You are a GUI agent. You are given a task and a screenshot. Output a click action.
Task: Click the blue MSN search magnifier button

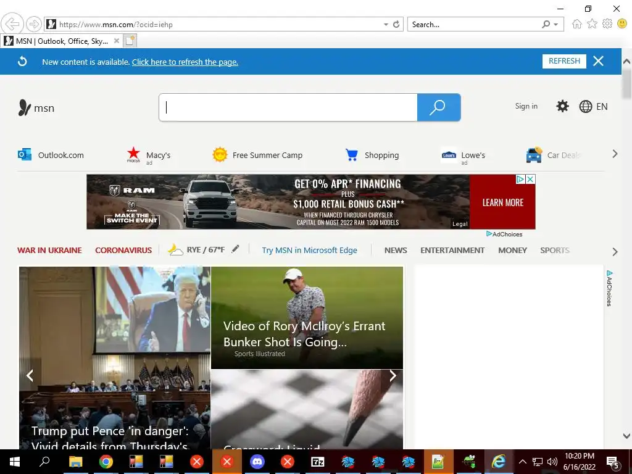[x=439, y=107]
